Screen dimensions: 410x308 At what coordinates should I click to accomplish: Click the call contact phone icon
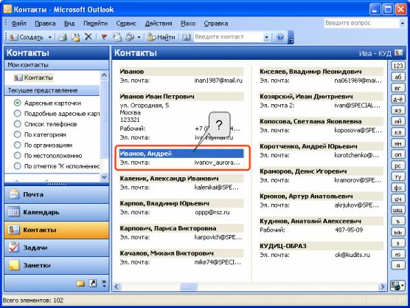click(x=130, y=37)
